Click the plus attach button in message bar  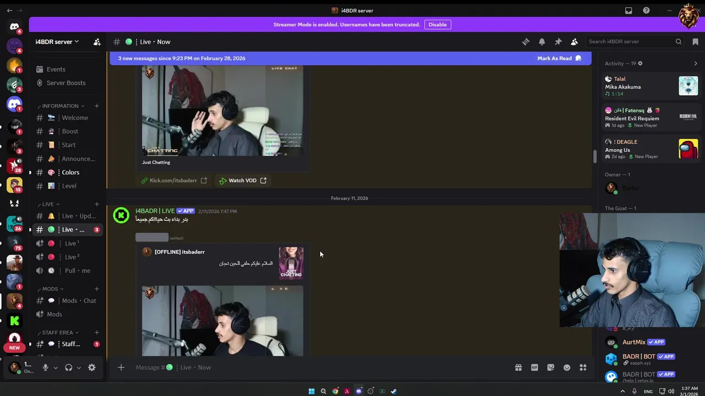pos(121,367)
